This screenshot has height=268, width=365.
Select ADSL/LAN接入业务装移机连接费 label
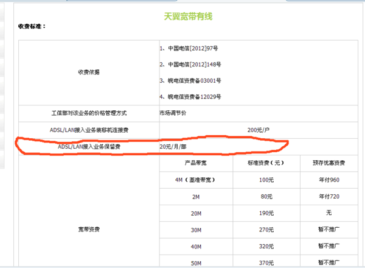click(x=89, y=130)
